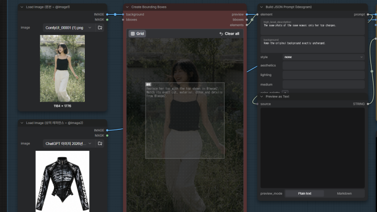Click the 'preview_mode' label
377x212 pixels.
coord(271,194)
